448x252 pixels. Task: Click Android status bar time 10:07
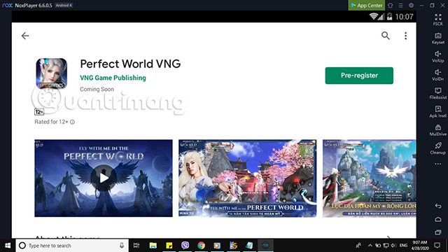tap(405, 17)
